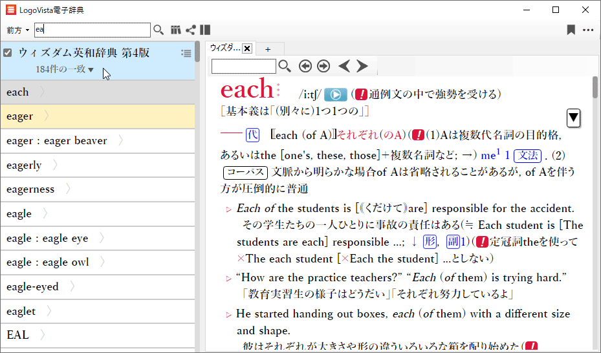Open the 文法 grammar note label
Image resolution: width=601 pixels, height=353 pixels.
[x=527, y=155]
